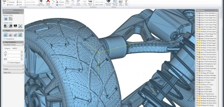Collapse the Brep Tessellation section header
This screenshot has height=107, width=224.
[13, 42]
